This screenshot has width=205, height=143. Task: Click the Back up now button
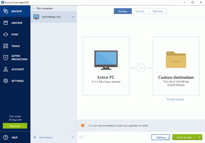[x=184, y=137]
